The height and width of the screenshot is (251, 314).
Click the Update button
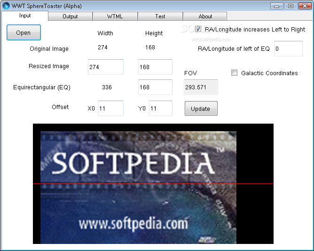pyautogui.click(x=201, y=109)
